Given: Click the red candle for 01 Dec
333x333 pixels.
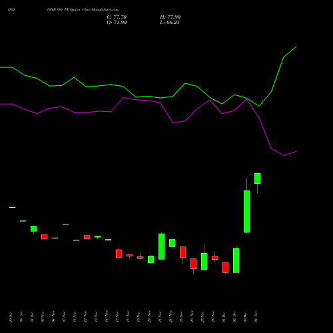Looking at the screenshot, I should [x=225, y=267].
